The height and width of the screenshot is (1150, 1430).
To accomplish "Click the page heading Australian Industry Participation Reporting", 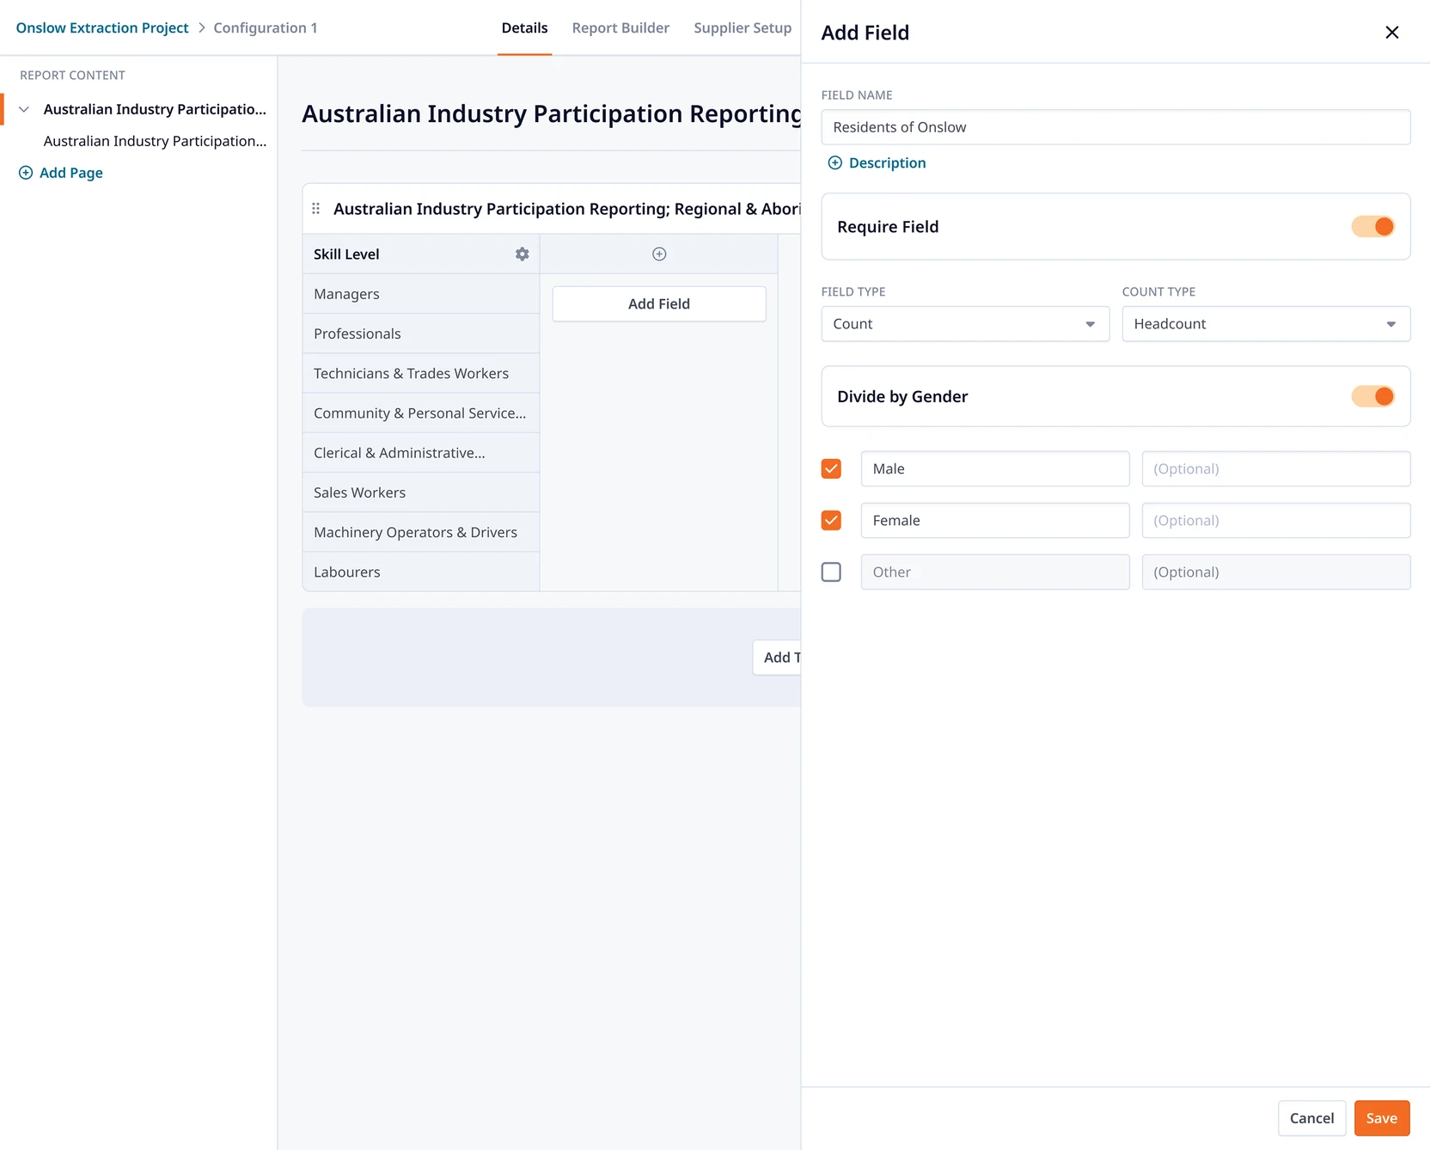I will [x=552, y=113].
